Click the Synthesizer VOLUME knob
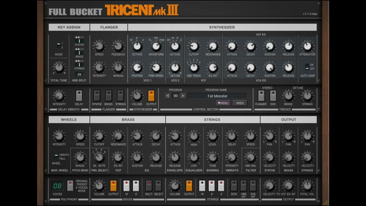The image size is (366, 206). [x=137, y=96]
